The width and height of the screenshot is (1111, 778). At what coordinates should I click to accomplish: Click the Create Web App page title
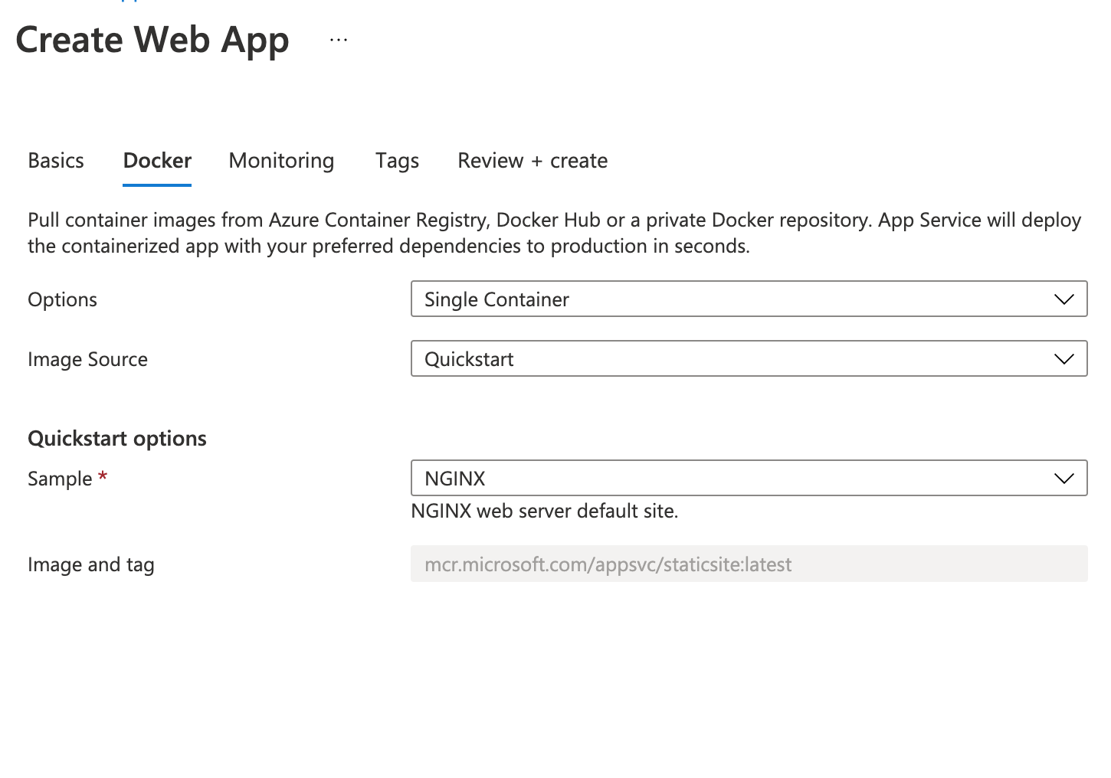(152, 40)
